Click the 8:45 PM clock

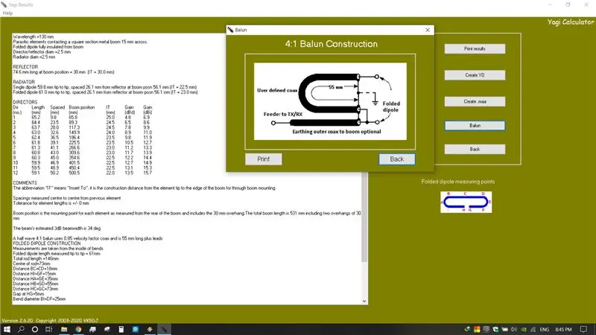(x=564, y=329)
